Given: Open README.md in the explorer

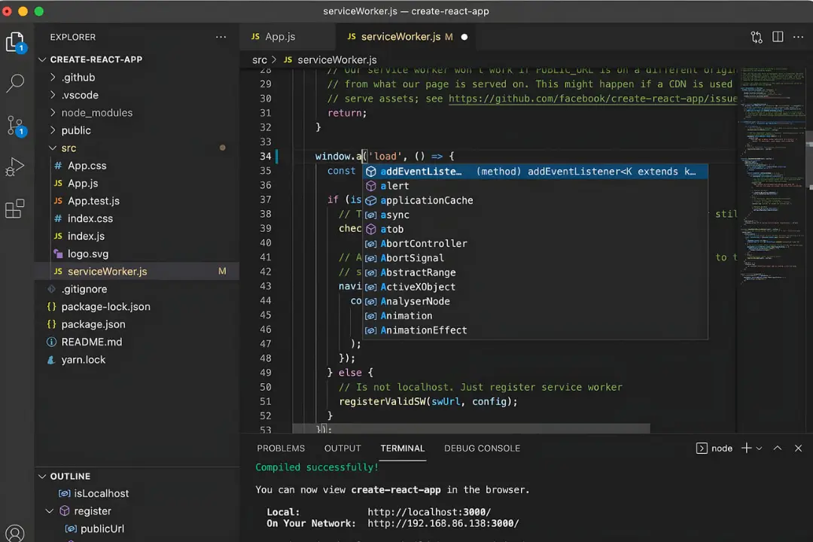Looking at the screenshot, I should 136,342.
